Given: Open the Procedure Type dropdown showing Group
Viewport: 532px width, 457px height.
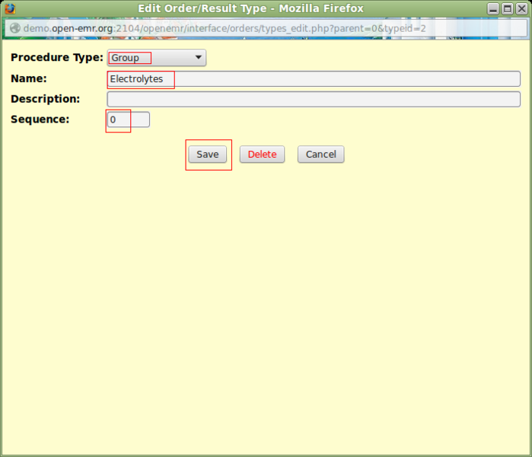Looking at the screenshot, I should tap(157, 58).
